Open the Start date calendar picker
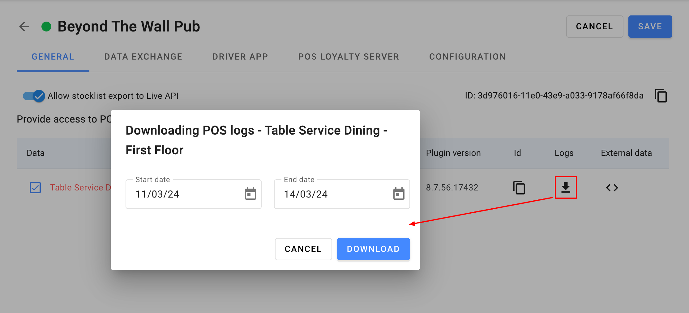689x313 pixels. [x=250, y=194]
